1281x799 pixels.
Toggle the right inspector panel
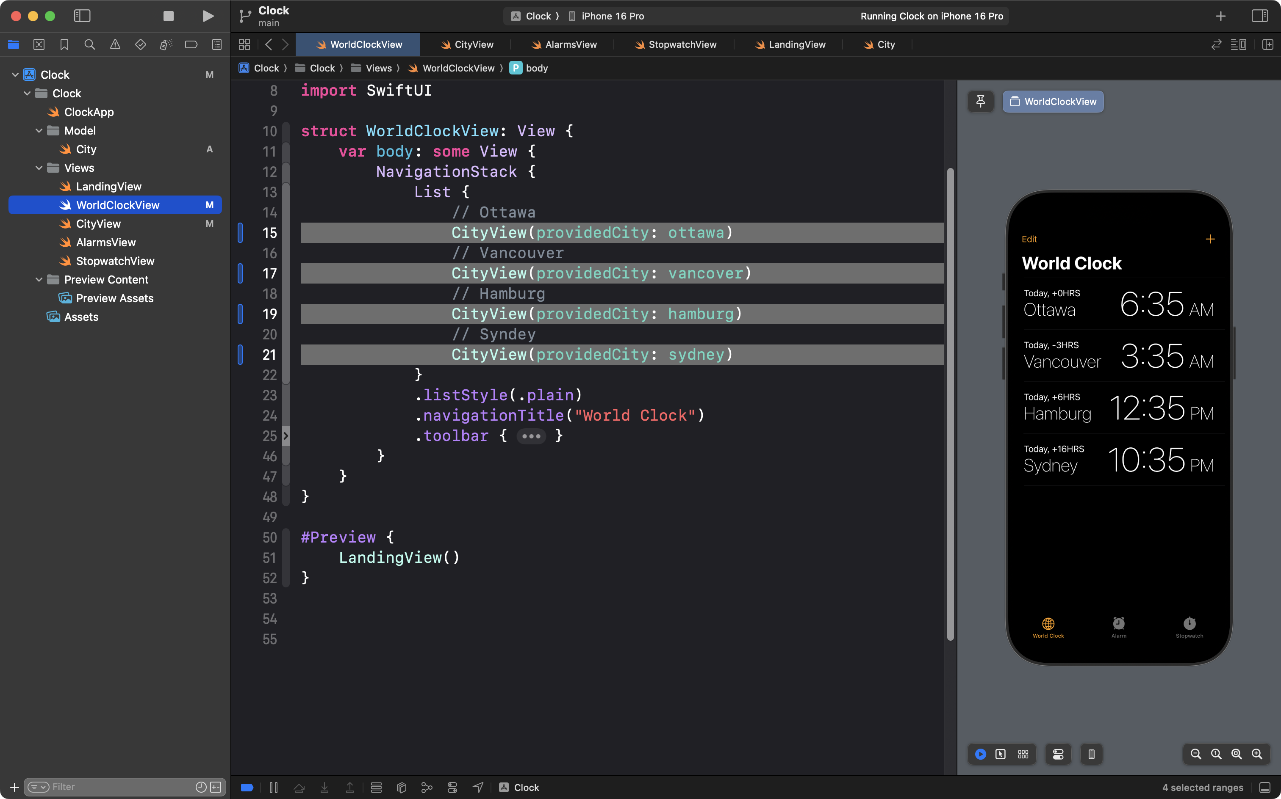(x=1259, y=16)
